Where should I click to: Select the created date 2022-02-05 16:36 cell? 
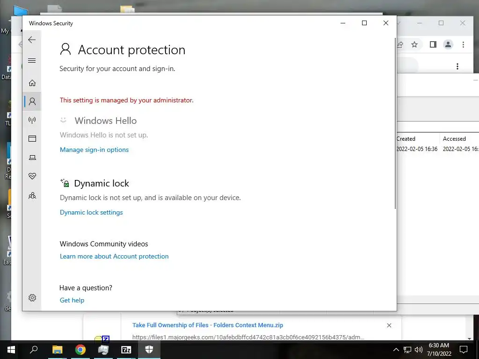coord(417,149)
